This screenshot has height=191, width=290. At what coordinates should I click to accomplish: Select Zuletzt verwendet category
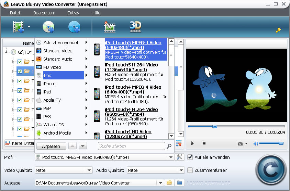pos(62,42)
